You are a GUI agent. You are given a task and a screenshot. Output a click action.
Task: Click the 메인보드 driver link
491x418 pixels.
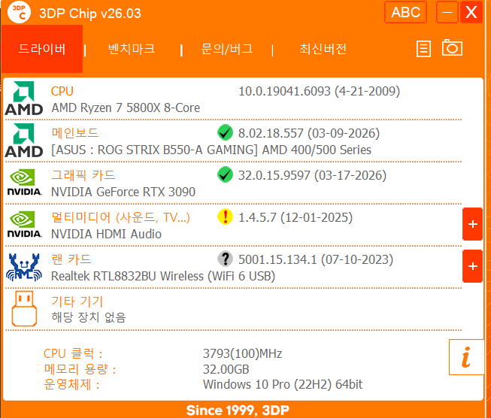coord(75,133)
